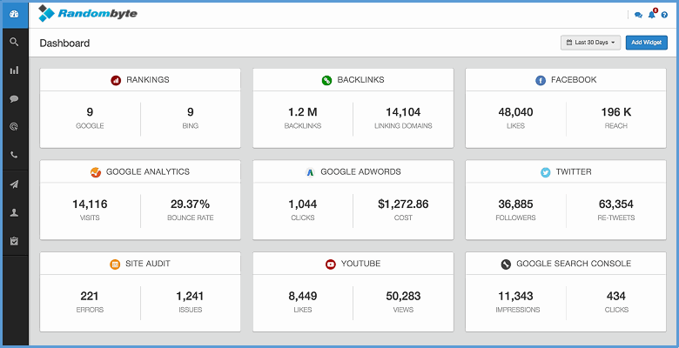The width and height of the screenshot is (679, 348).
Task: Open the user profile icon in sidebar
Action: tap(14, 212)
